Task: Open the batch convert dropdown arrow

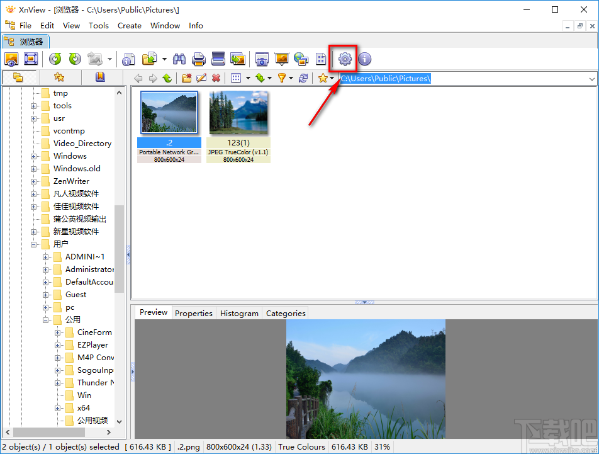Action: point(164,59)
